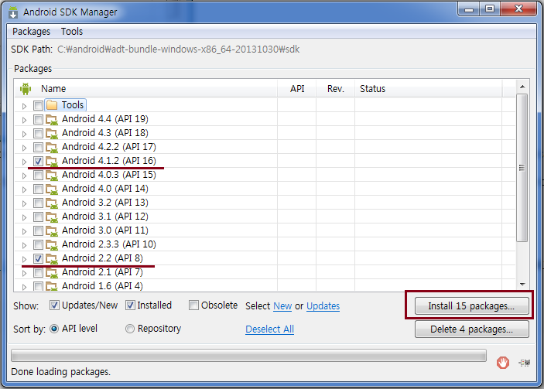Click the Android 4.3 (API 18) platform icon
The image size is (544, 389).
52,133
